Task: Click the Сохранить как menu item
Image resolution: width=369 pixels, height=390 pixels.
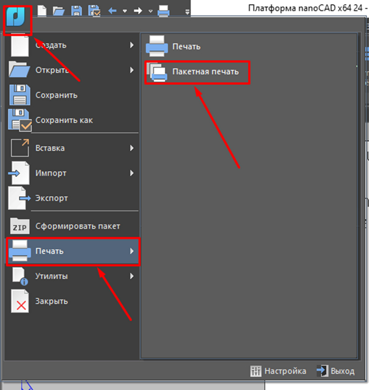Action: 72,120
